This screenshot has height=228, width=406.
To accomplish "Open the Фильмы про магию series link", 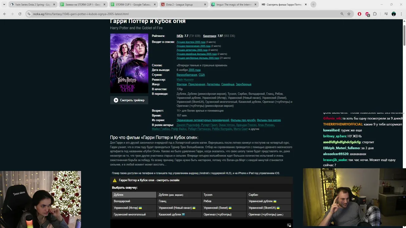I will tap(269, 120).
